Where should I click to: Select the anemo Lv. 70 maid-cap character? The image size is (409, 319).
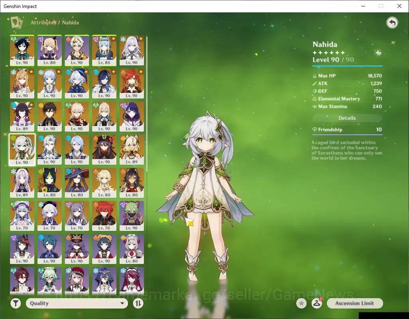pos(22,216)
